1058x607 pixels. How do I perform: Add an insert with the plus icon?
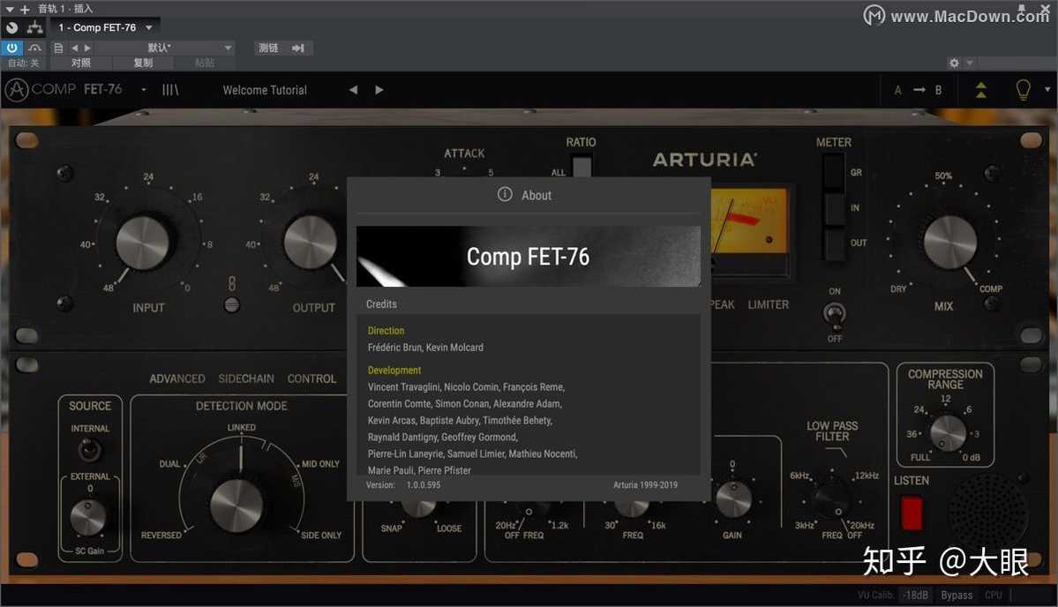(x=25, y=10)
